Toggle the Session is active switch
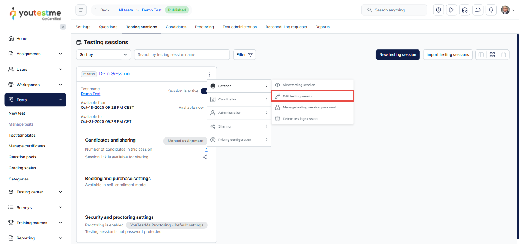Viewport: 519px width, 244px height. tap(204, 91)
